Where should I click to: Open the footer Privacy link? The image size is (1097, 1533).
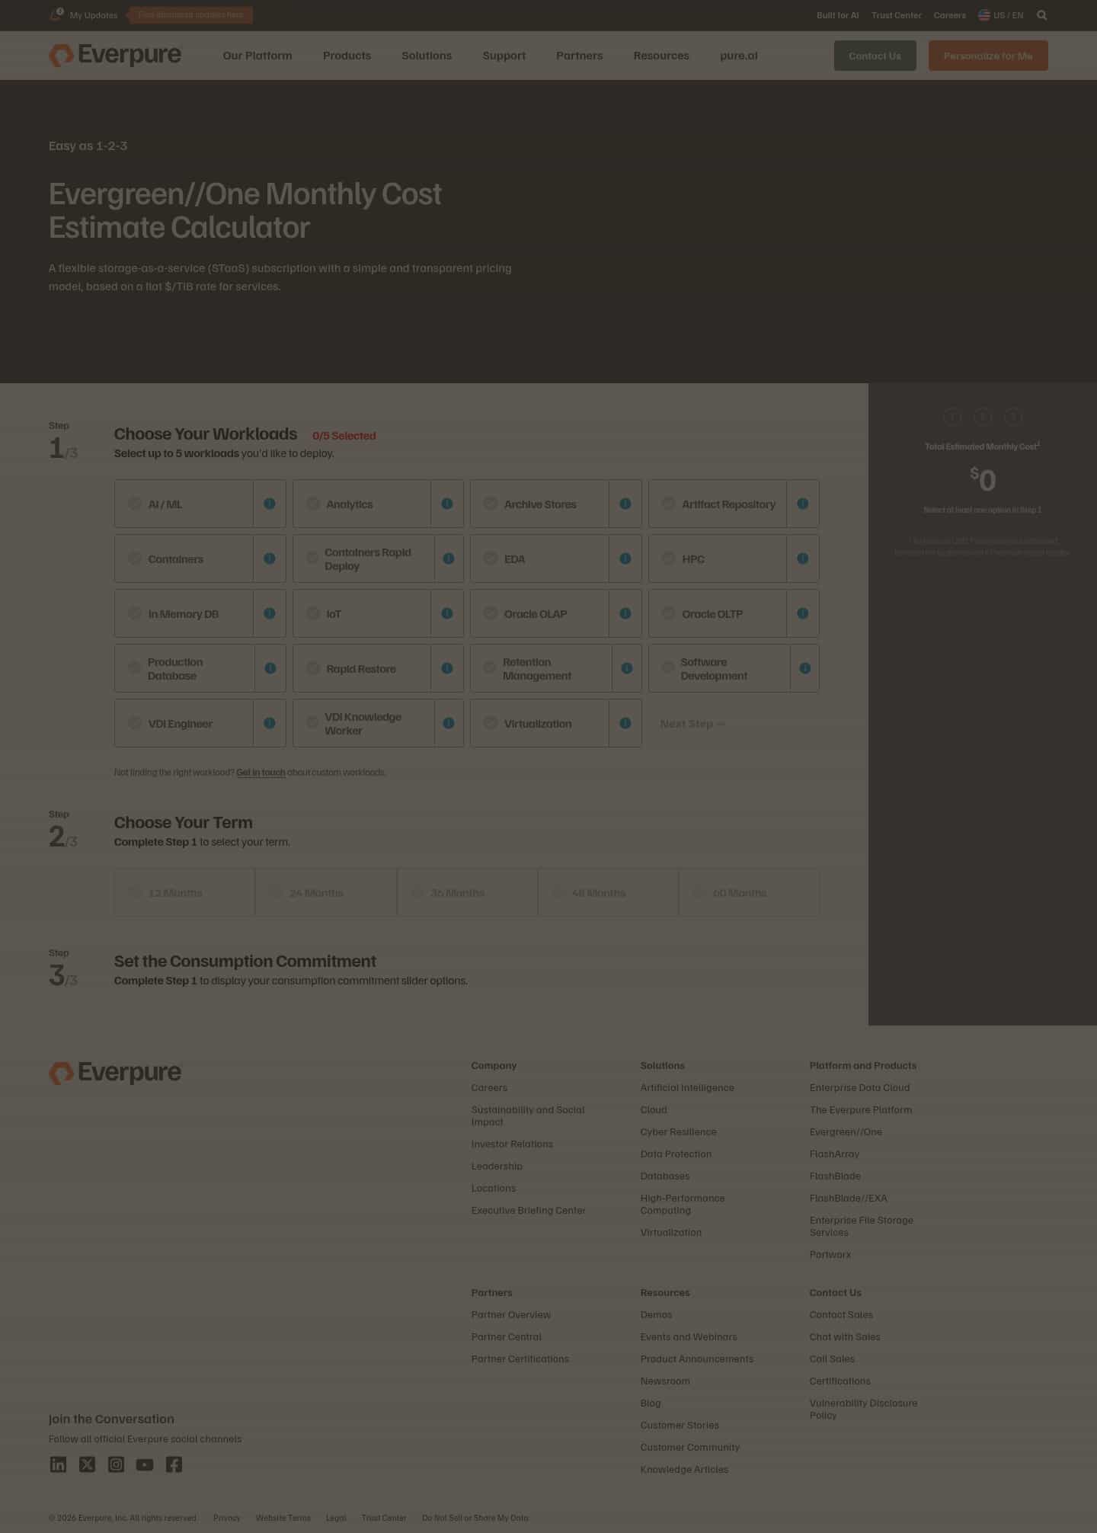click(x=226, y=1518)
